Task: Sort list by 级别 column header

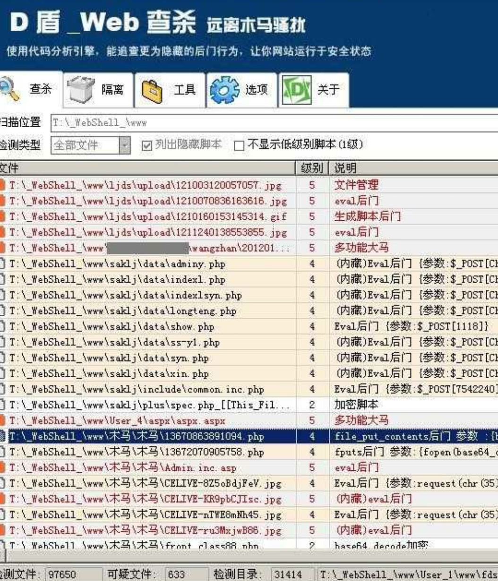Action: pos(311,168)
